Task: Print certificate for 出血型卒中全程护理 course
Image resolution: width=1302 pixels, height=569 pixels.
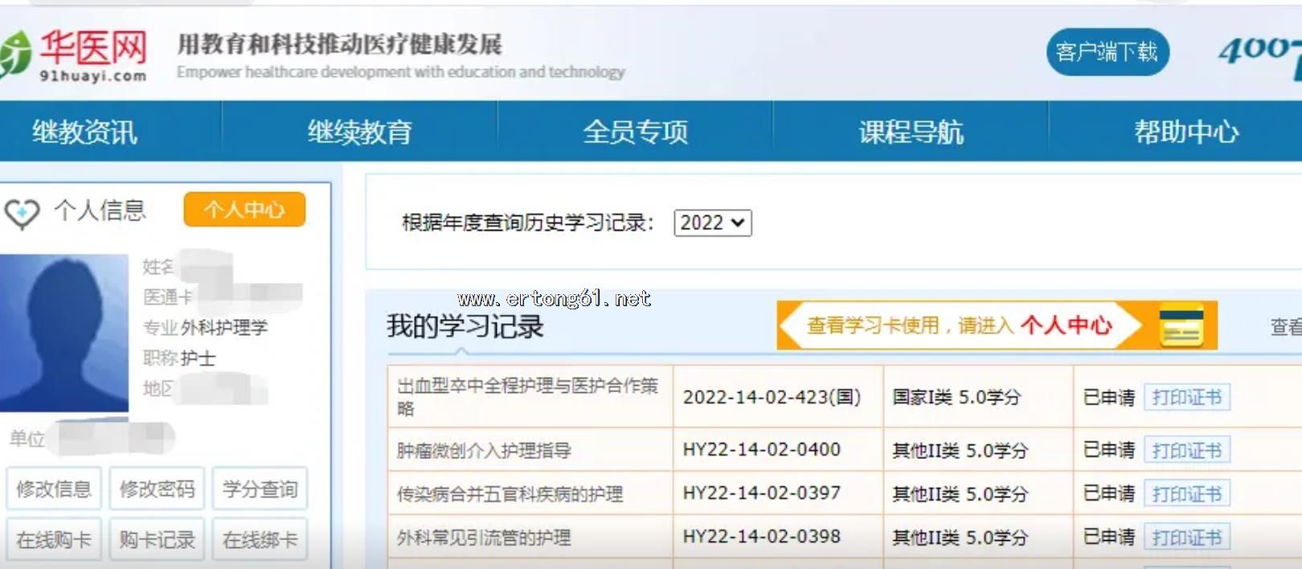Action: [x=1186, y=397]
